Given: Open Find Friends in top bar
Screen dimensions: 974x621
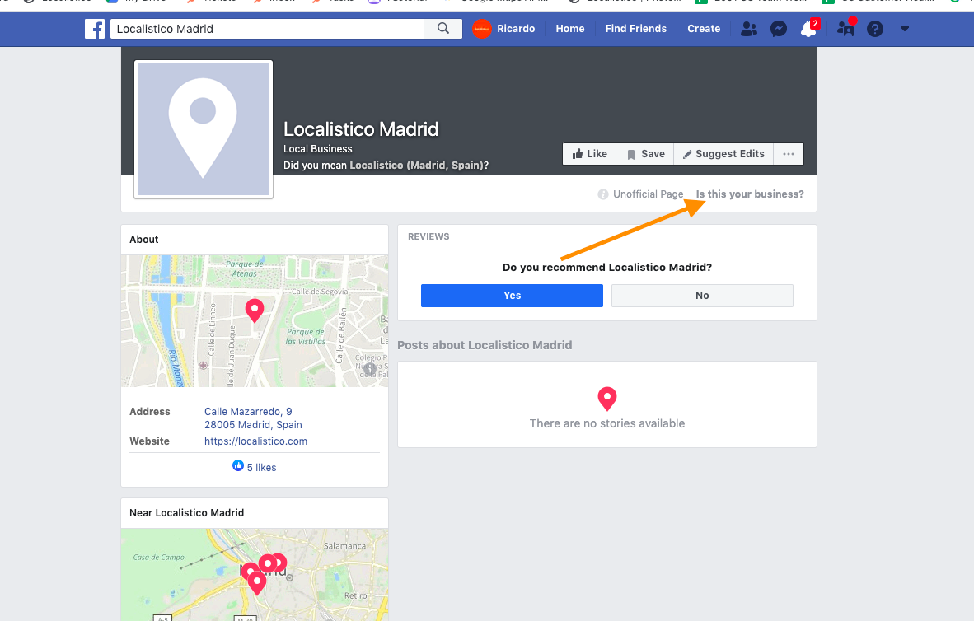Looking at the screenshot, I should click(635, 29).
